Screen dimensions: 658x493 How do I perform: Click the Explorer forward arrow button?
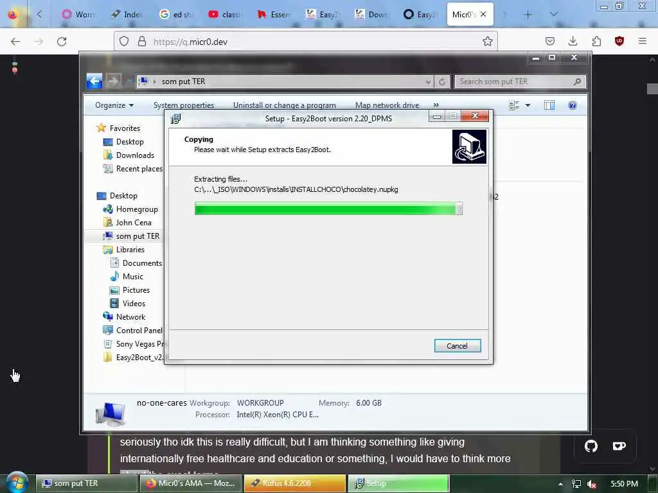[x=112, y=81]
